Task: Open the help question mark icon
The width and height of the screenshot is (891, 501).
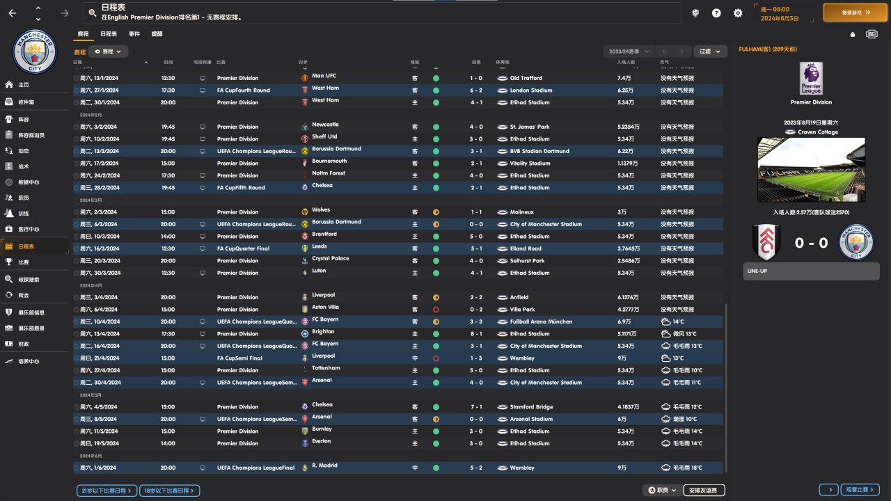Action: (x=716, y=13)
